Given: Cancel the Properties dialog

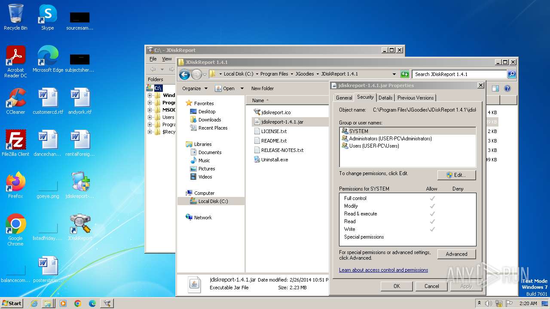Looking at the screenshot, I should (x=431, y=286).
